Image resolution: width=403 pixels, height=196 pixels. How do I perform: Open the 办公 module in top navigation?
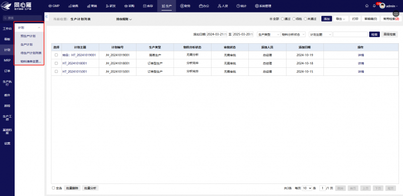(x=204, y=6)
